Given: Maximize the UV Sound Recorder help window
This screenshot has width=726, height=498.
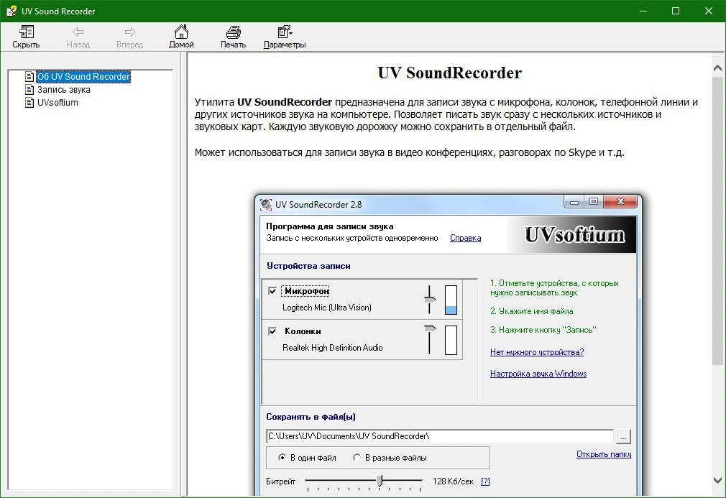Looking at the screenshot, I should tap(676, 11).
